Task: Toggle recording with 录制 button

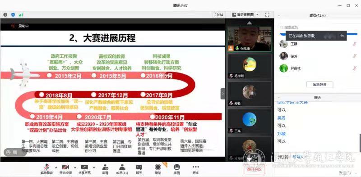Action: 157,169
